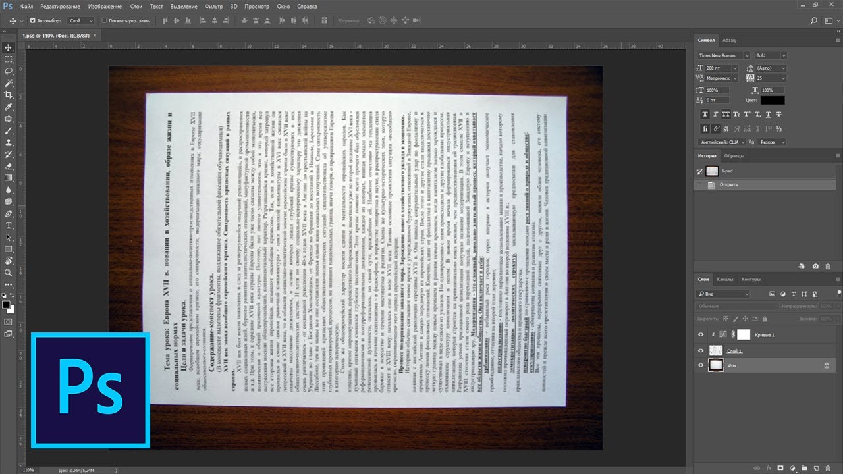Toggle Strikethrough in Character panel
Viewport: 843px width, 474px height.
click(x=778, y=115)
